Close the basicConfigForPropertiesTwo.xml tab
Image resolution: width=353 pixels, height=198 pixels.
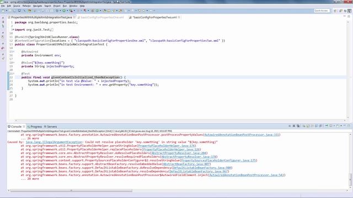tap(179, 17)
